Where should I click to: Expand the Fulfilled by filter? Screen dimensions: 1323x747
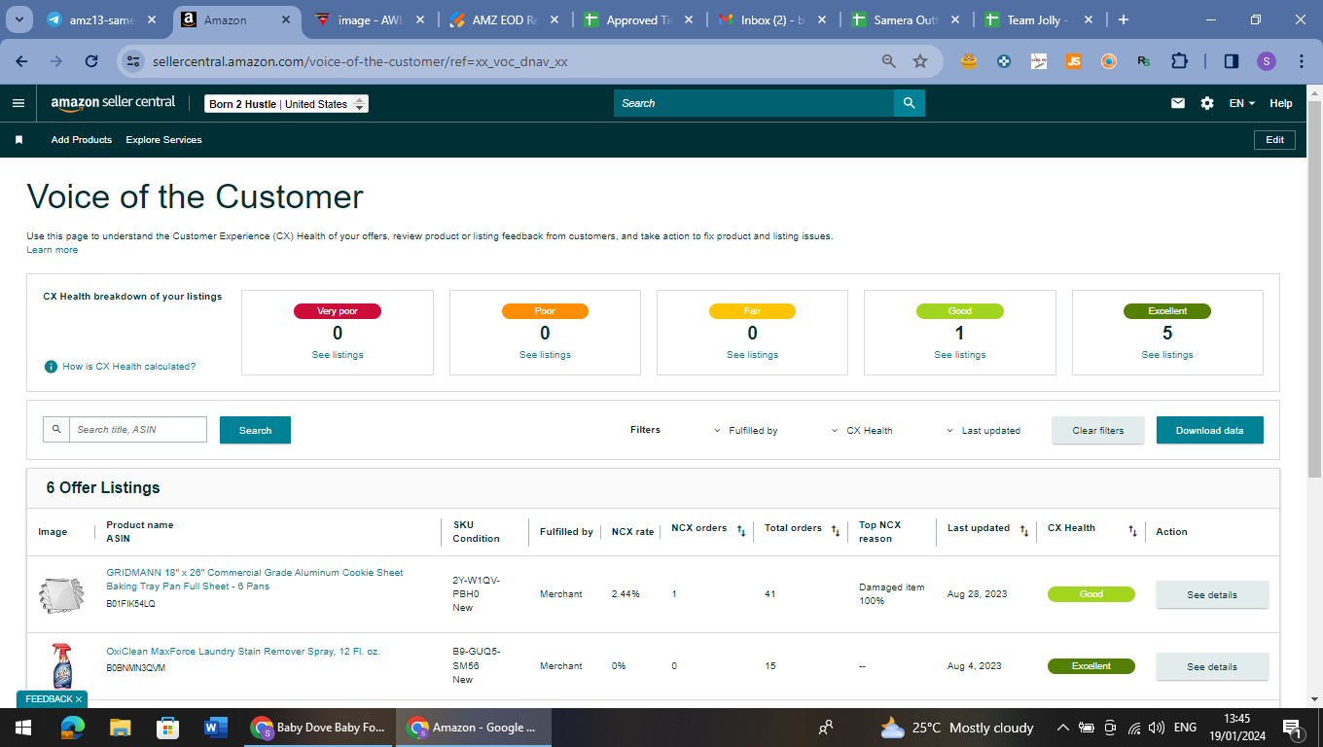[x=745, y=430]
